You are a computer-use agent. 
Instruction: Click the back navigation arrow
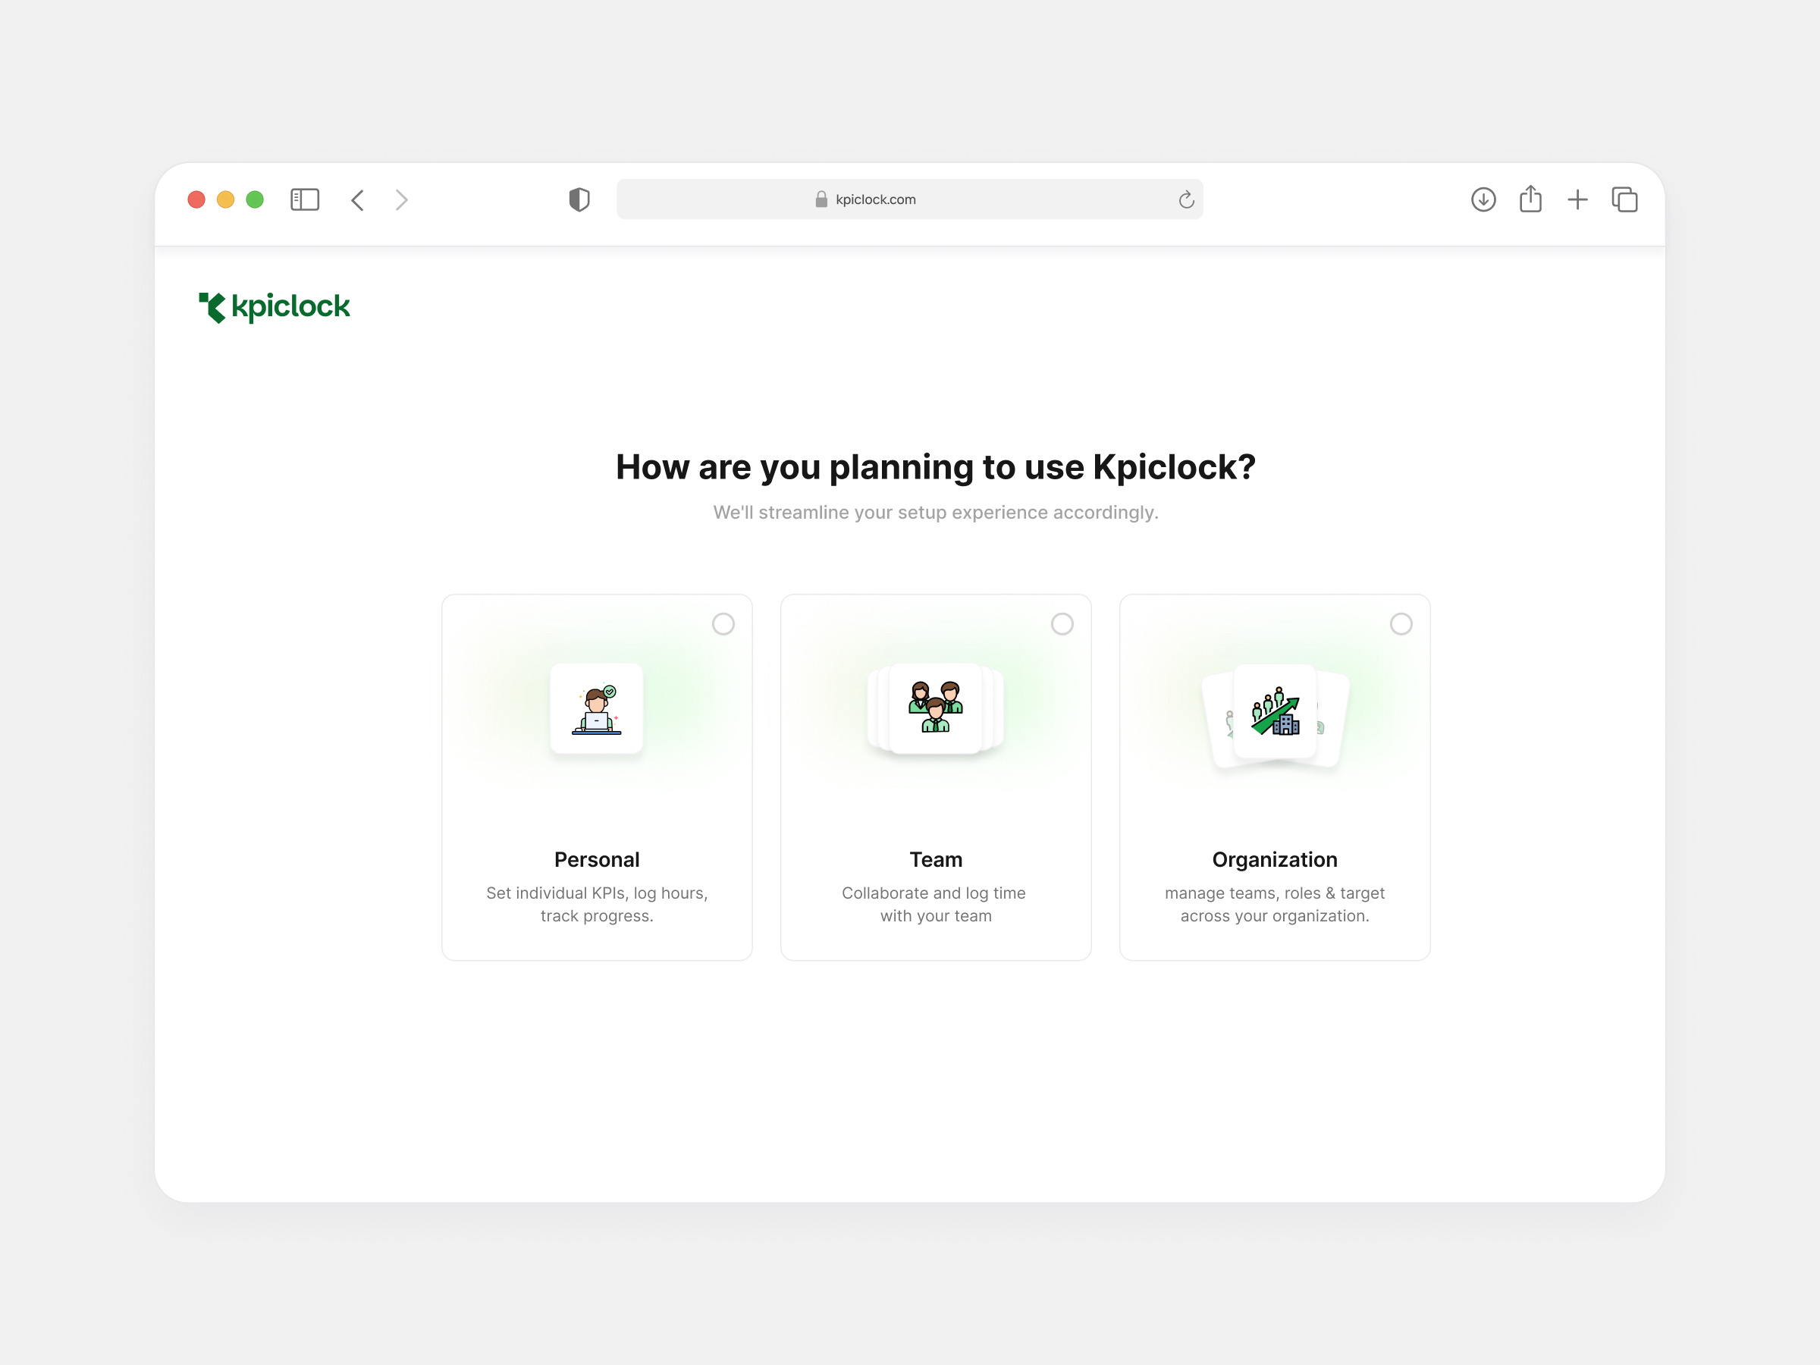pos(357,199)
